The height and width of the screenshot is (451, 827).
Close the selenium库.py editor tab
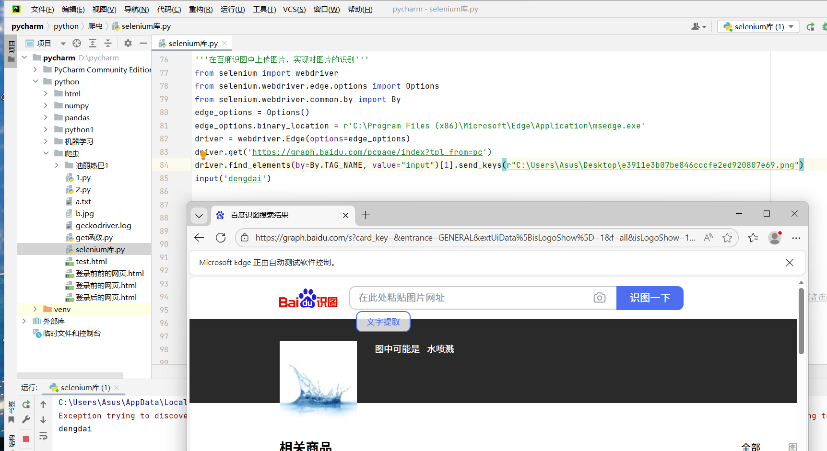point(224,43)
